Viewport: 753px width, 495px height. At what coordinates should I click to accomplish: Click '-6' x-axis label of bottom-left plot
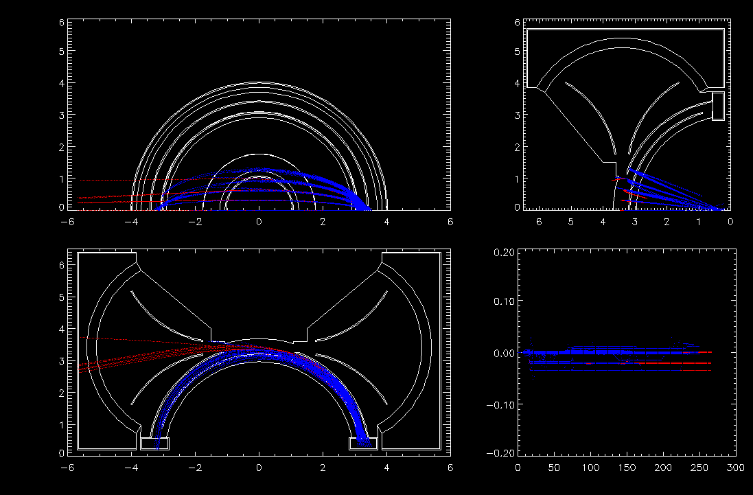(68, 468)
